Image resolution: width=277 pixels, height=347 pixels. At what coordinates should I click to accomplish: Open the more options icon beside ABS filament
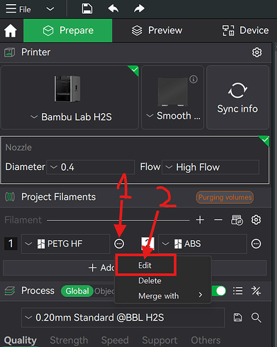pos(256,244)
